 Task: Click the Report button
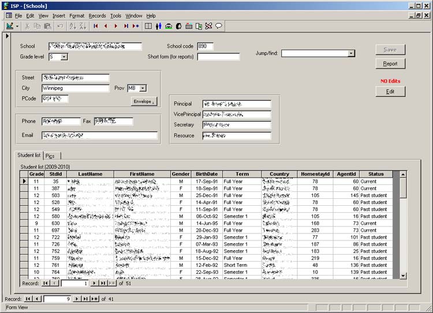pyautogui.click(x=390, y=63)
